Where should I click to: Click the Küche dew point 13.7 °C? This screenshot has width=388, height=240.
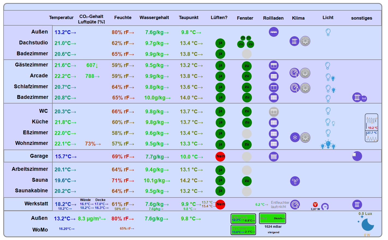(x=192, y=122)
